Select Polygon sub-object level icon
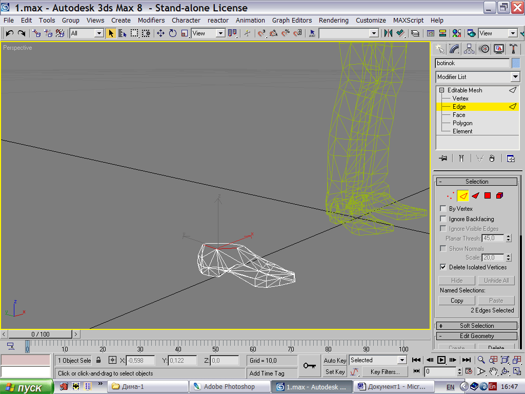Viewport: 525px width, 394px height. point(488,195)
